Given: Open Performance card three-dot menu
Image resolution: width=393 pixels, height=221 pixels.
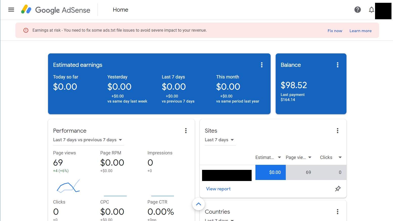Looking at the screenshot, I should [186, 131].
